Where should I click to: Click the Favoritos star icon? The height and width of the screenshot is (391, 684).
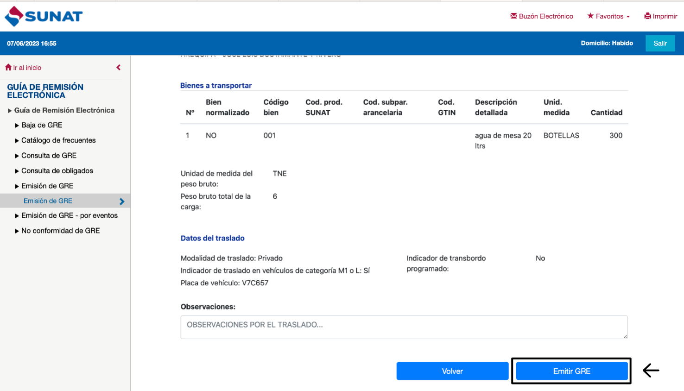[x=590, y=16]
